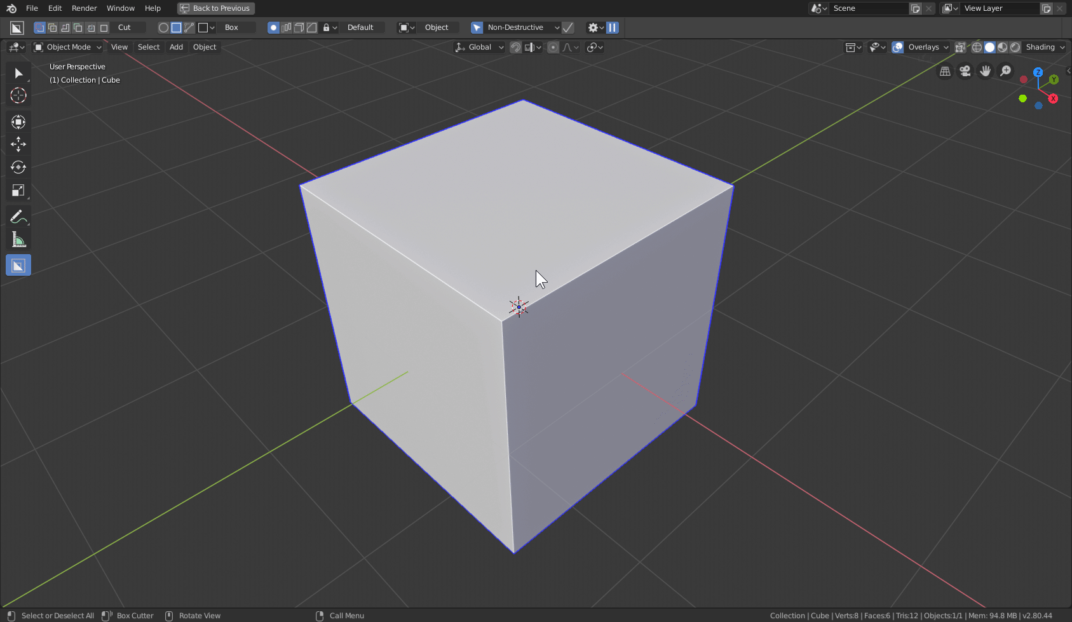This screenshot has width=1072, height=622.
Task: Activate the Scale tool
Action: (17, 190)
